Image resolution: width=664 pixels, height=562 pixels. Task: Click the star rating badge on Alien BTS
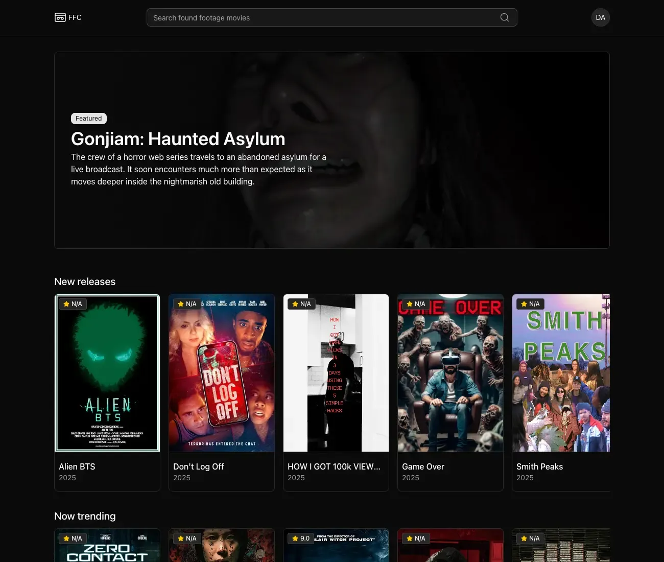[x=73, y=303]
